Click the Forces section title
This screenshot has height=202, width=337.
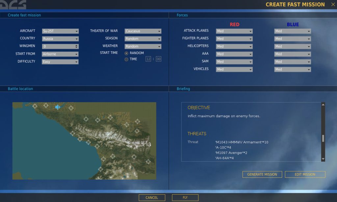(x=182, y=15)
